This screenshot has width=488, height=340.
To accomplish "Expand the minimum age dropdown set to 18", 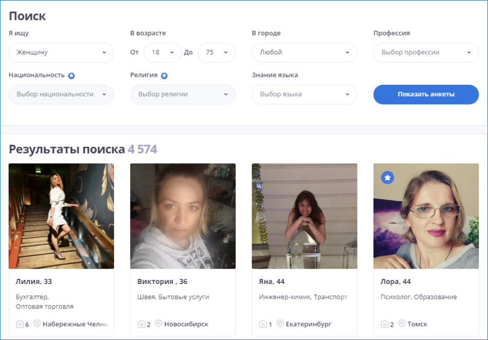I will pyautogui.click(x=162, y=52).
